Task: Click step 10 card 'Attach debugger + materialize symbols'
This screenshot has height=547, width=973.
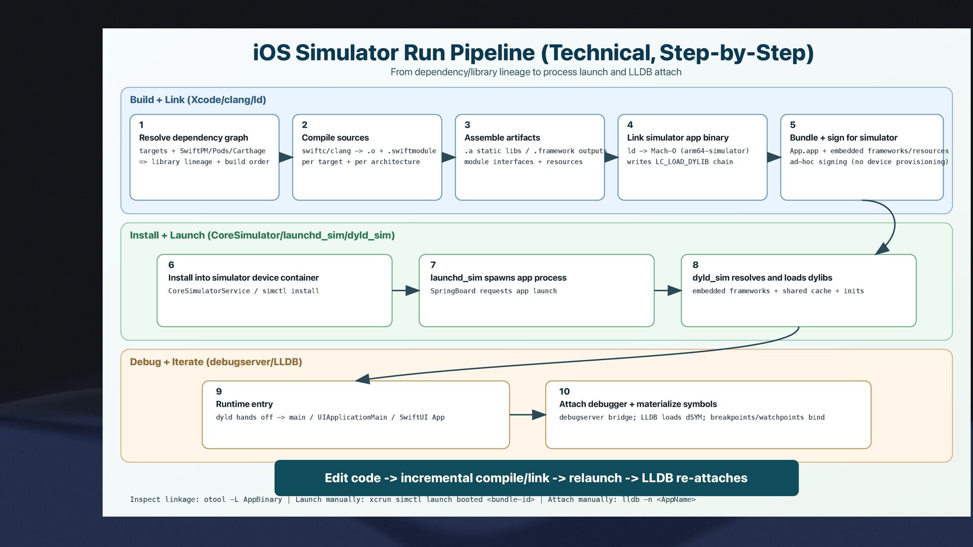Action: click(708, 414)
